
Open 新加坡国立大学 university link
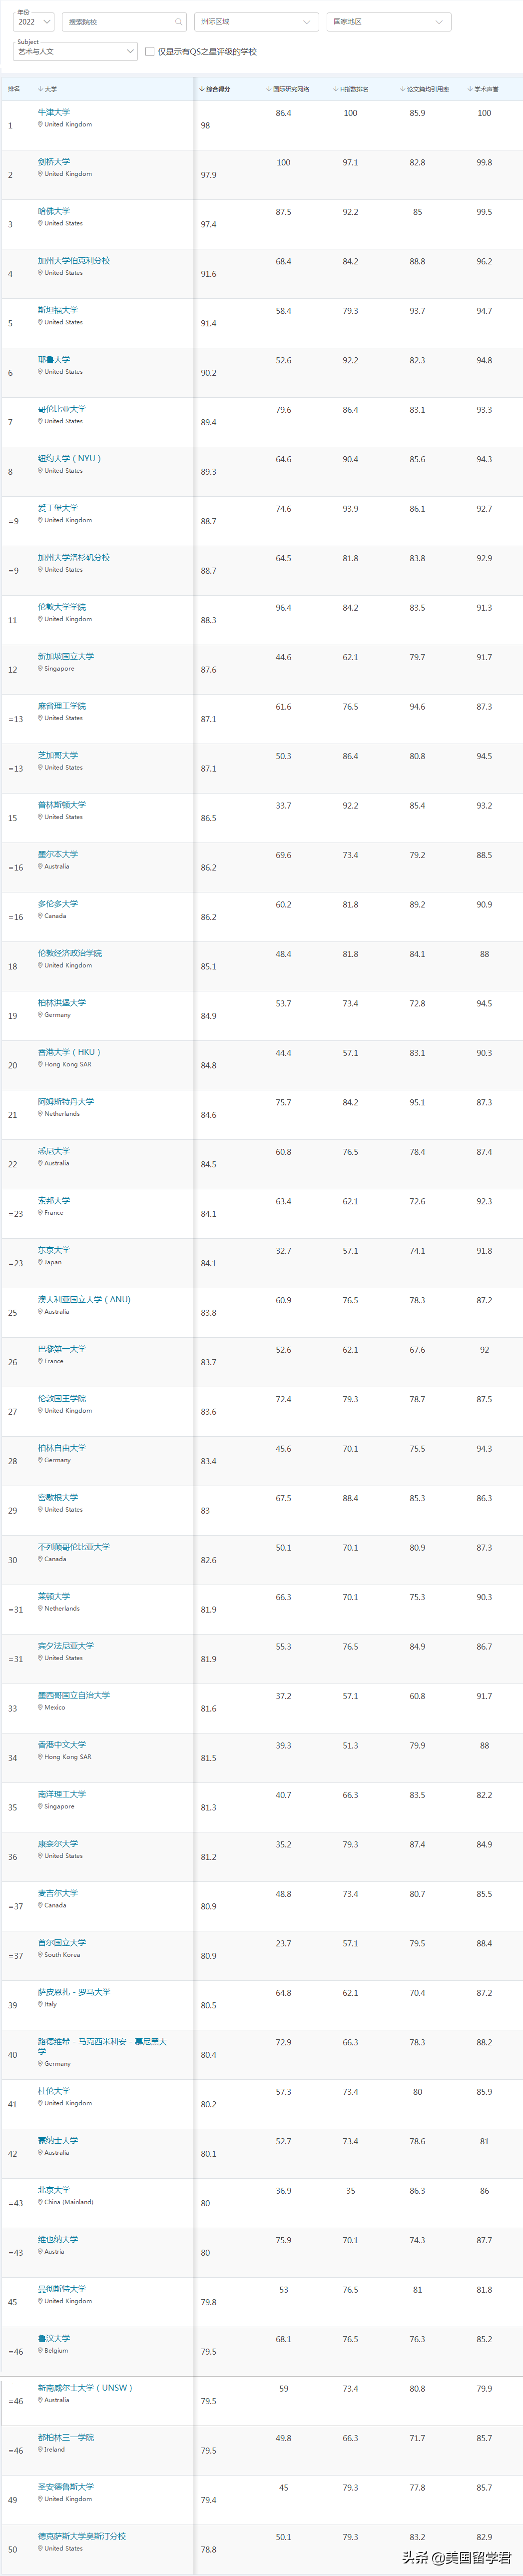point(66,656)
